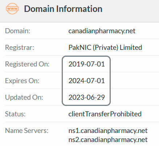This screenshot has width=159, height=146.
Task: Click the Status: label
Action: (15, 114)
